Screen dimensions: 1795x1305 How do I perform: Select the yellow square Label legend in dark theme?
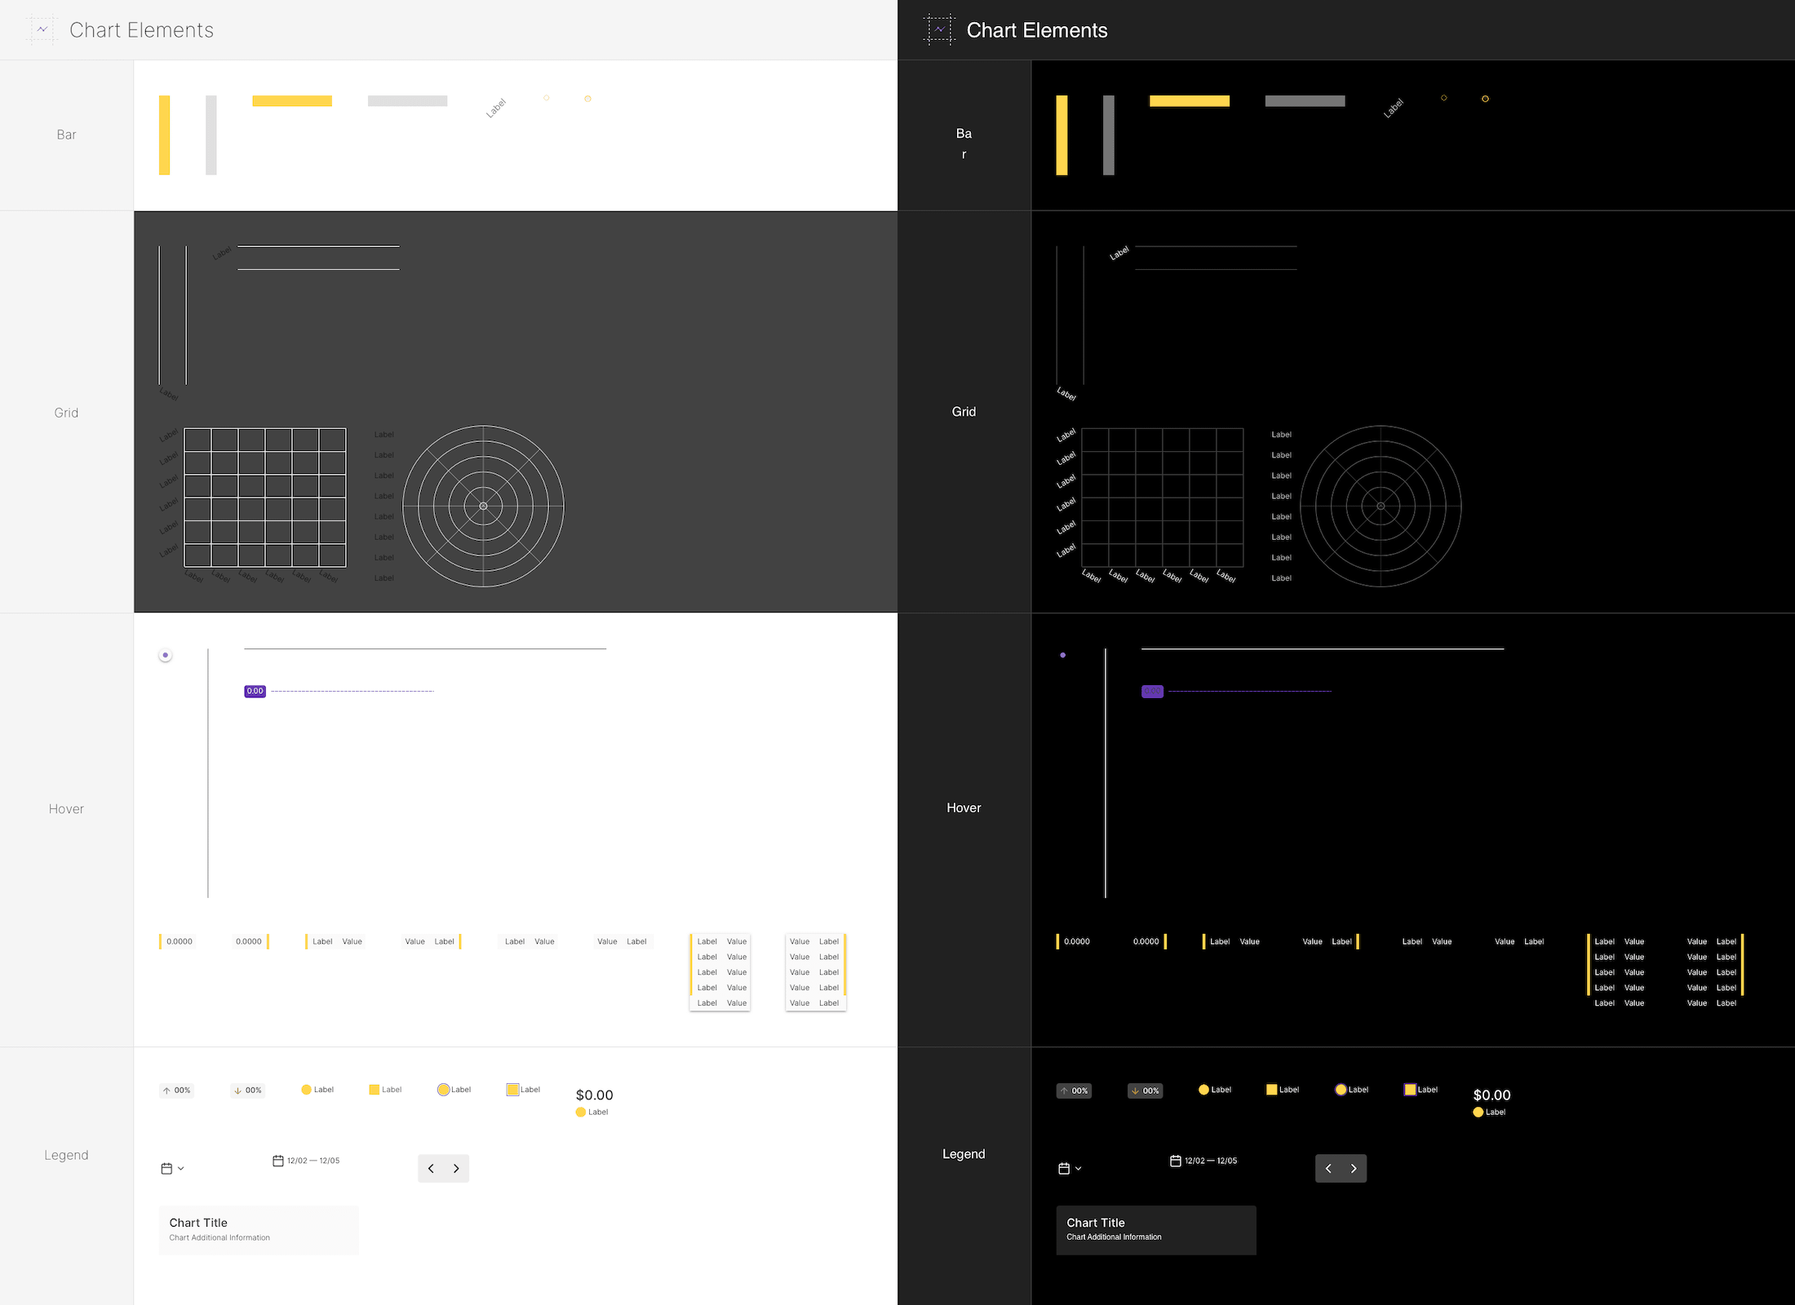click(x=1283, y=1090)
